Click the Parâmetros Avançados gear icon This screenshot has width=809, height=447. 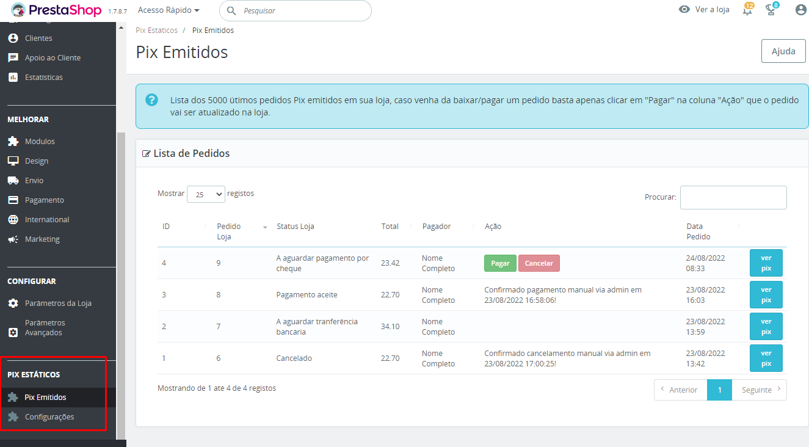tap(13, 333)
